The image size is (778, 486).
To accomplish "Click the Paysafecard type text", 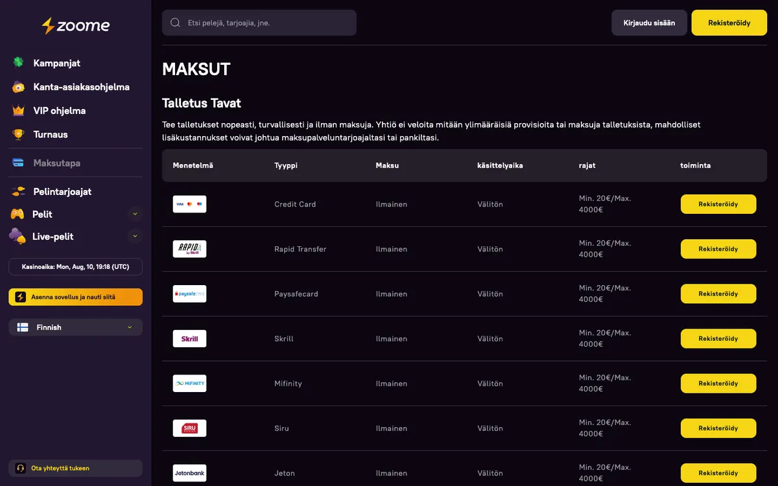I will (296, 294).
